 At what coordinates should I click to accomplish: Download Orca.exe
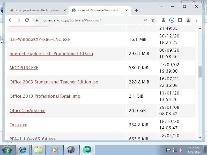tap(18, 125)
